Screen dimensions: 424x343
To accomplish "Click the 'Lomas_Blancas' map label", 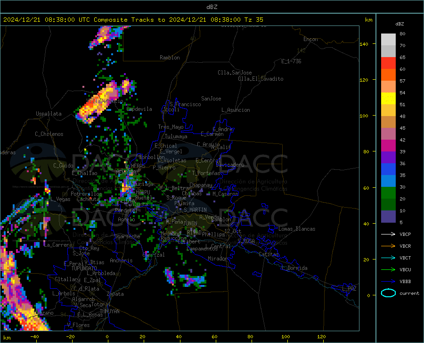I will click(297, 229).
